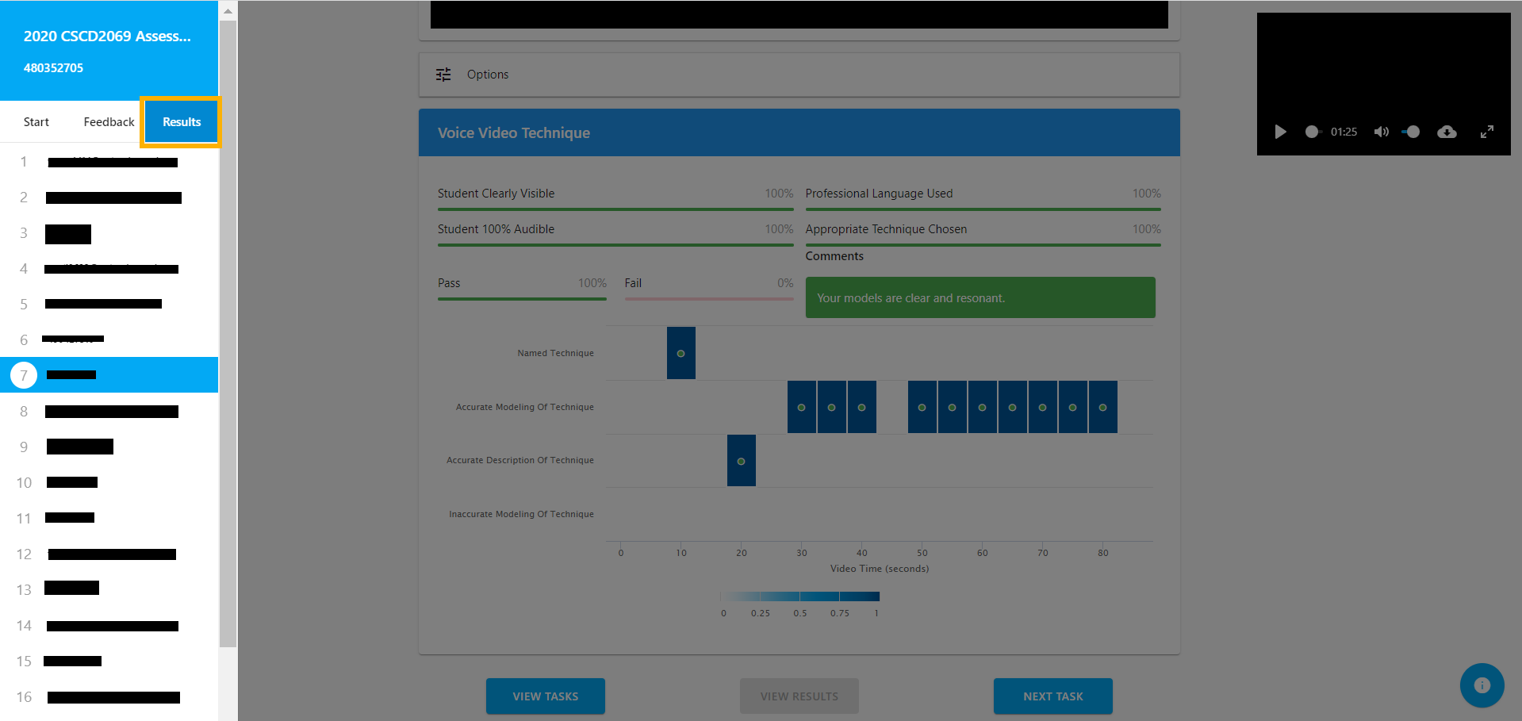Screen dimensions: 1522x721
Task: Click the Student Clearly Visible label
Action: [x=496, y=194]
